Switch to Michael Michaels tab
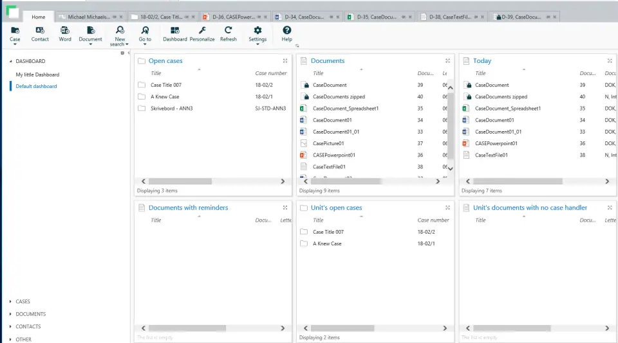 pyautogui.click(x=89, y=17)
